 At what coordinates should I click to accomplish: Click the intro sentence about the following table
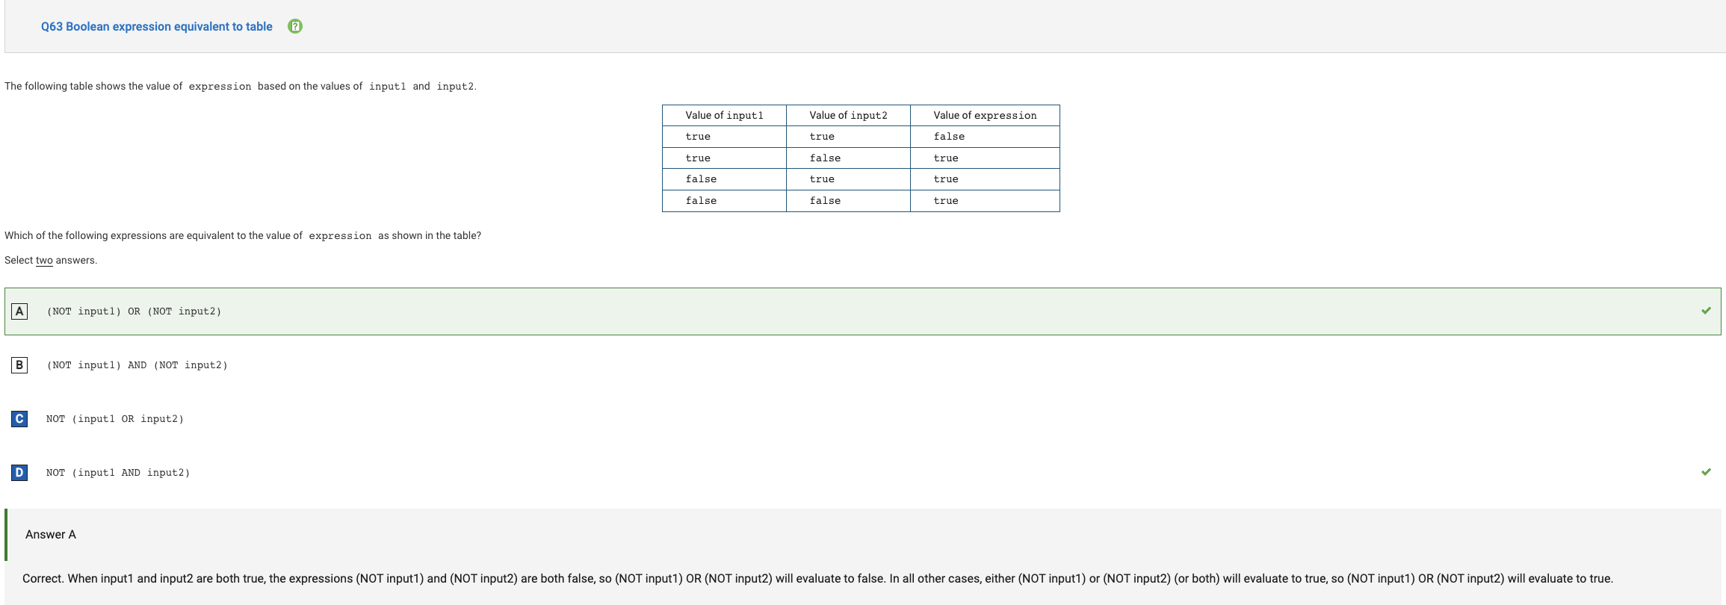pos(241,87)
